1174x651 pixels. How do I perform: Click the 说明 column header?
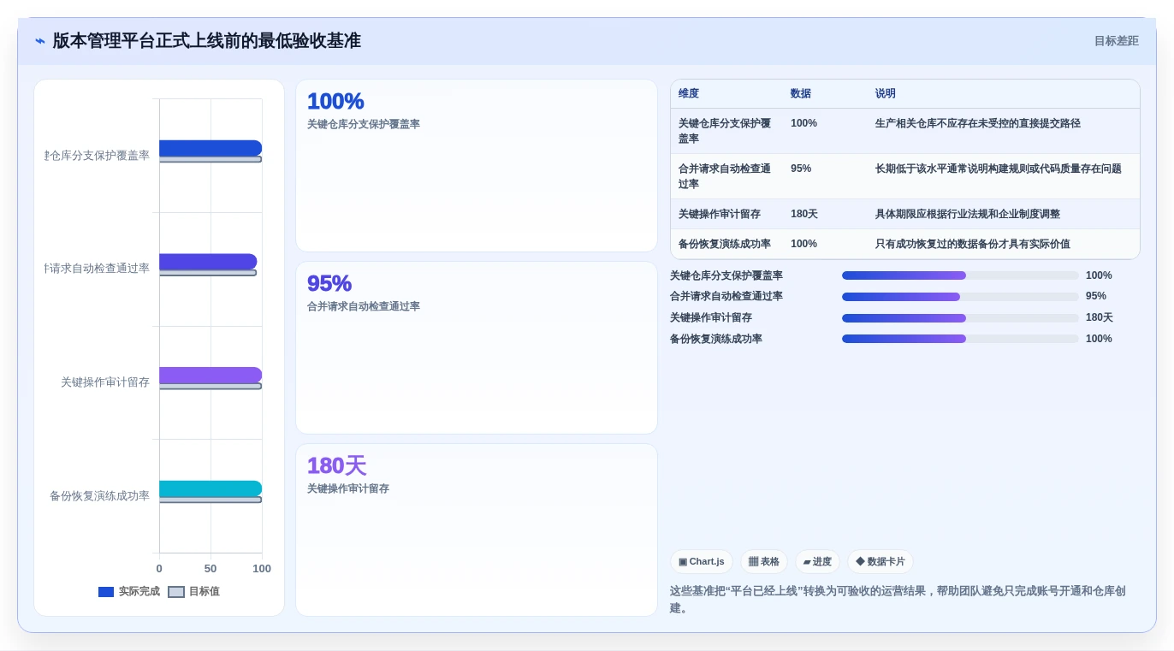(x=886, y=94)
